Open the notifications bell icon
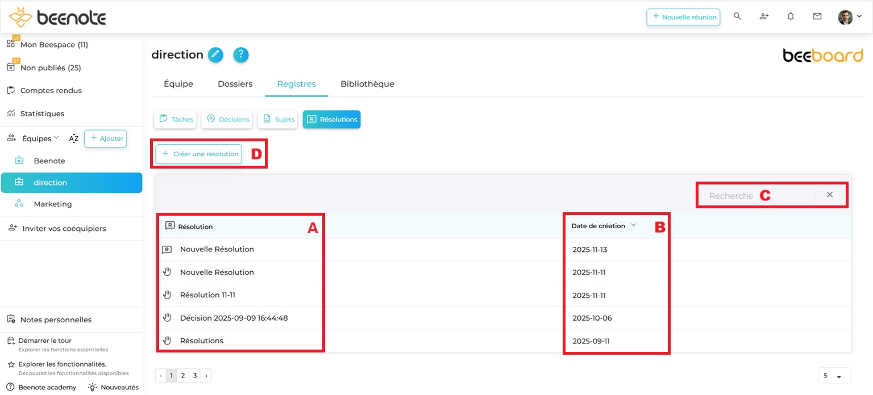This screenshot has height=395, width=873. point(791,16)
